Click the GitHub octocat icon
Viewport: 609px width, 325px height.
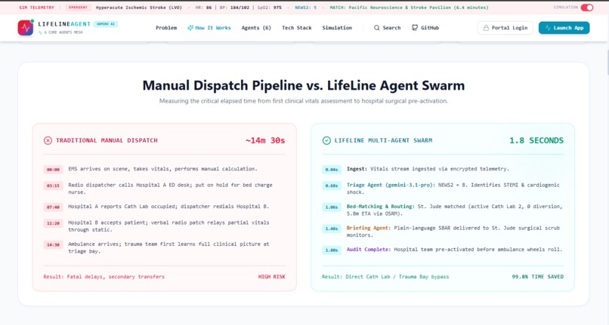(x=414, y=28)
